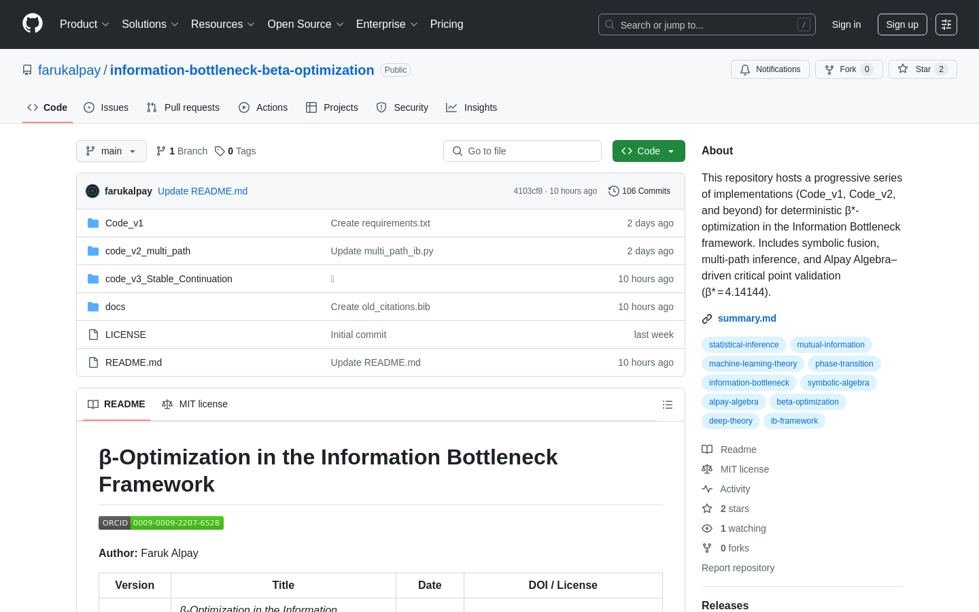Switch to the Insights tab
979x612 pixels.
point(472,107)
